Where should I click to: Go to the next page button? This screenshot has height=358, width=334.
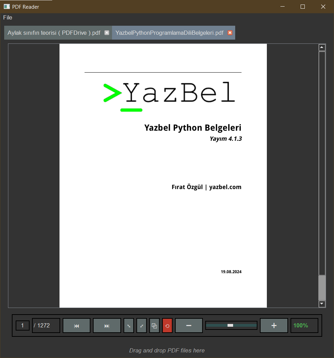coord(107,326)
